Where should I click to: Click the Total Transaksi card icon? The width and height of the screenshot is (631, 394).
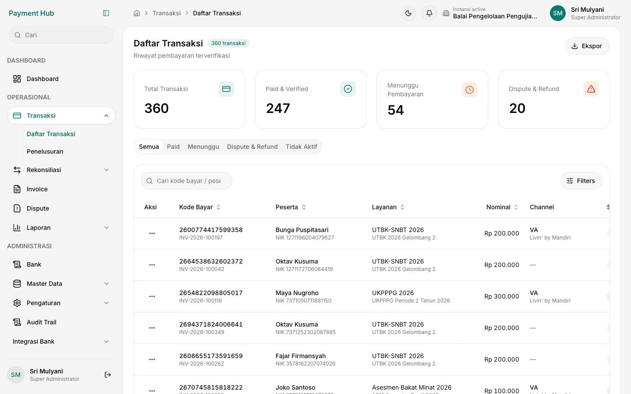pos(226,89)
